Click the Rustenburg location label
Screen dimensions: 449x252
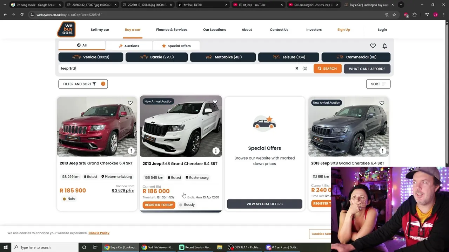click(197, 177)
